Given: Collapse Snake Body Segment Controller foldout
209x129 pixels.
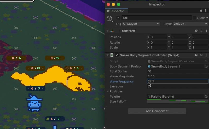Looking at the screenshot, I should [108, 55].
